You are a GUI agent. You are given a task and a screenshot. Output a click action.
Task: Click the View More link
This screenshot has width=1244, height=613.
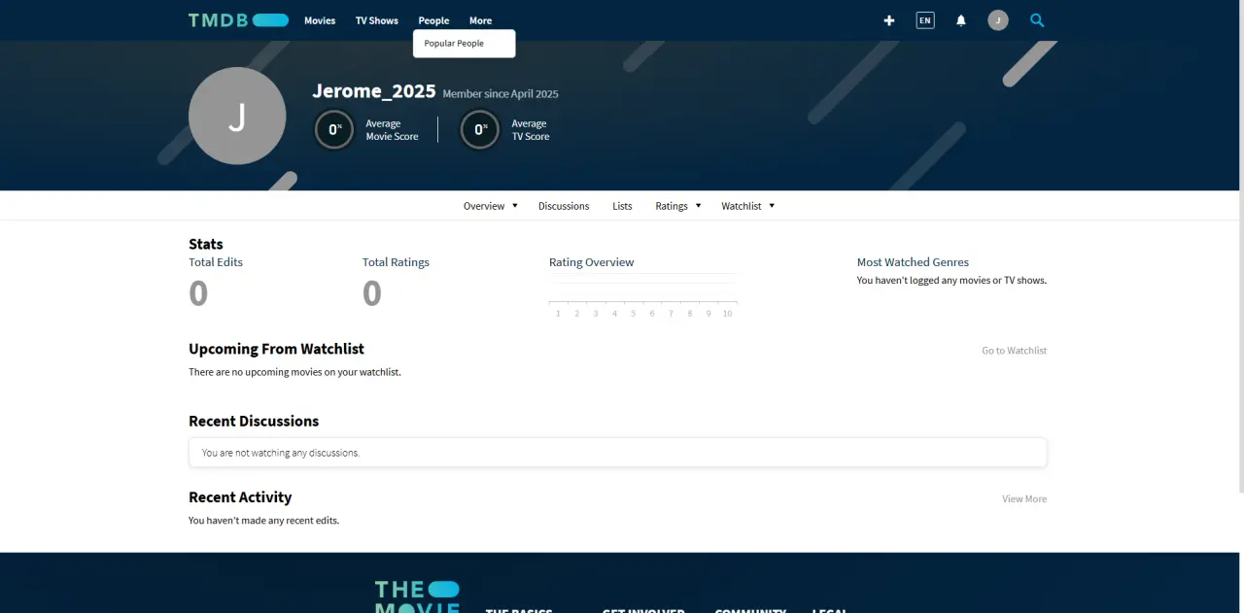point(1024,499)
